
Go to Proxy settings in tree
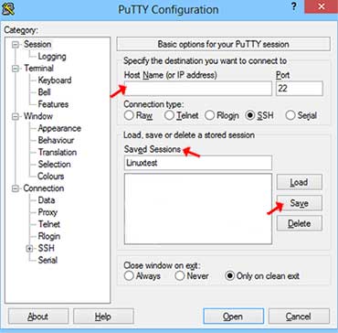(x=48, y=212)
